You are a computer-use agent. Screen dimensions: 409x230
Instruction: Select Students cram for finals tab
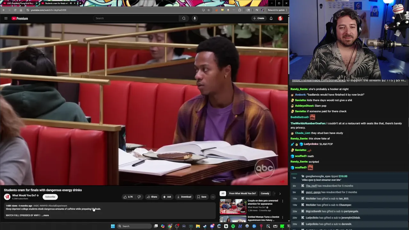pos(56,3)
